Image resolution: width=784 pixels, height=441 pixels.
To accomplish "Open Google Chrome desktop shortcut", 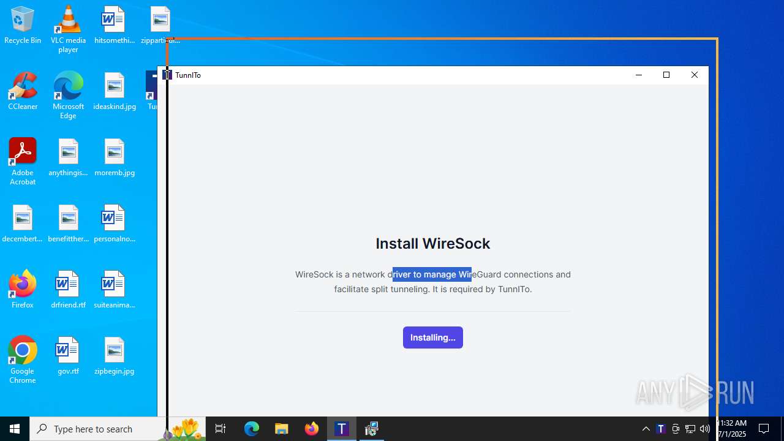I will point(23,360).
